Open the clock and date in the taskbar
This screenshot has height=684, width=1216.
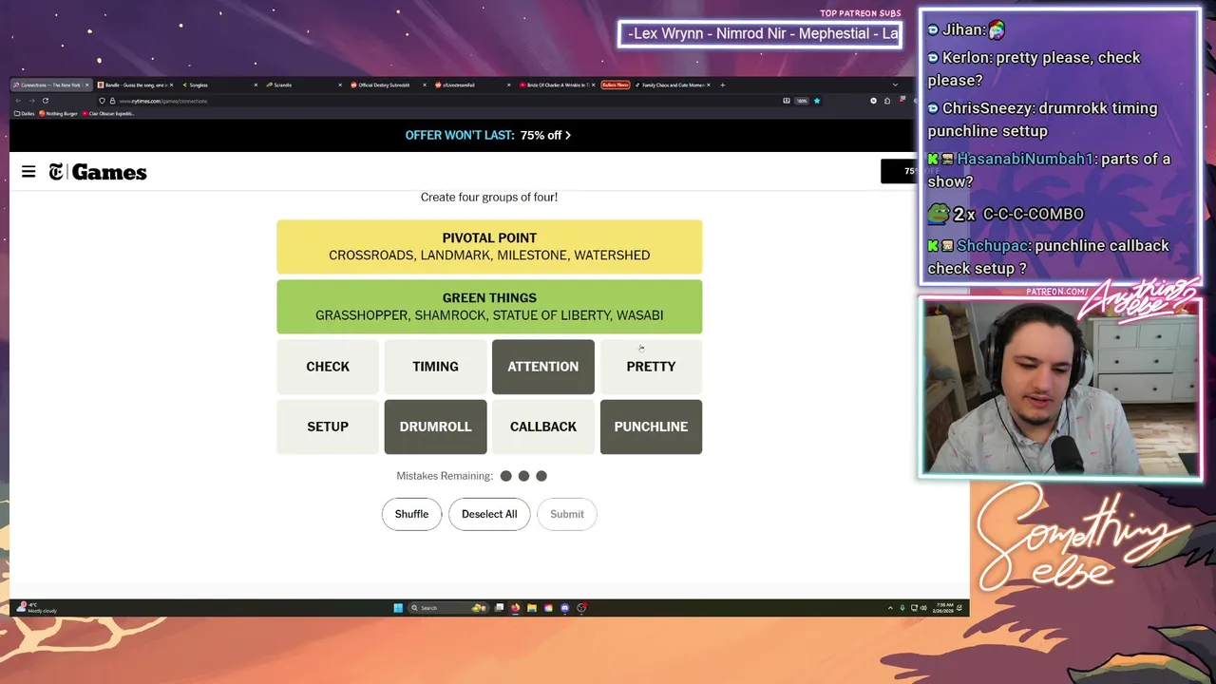[x=943, y=608]
